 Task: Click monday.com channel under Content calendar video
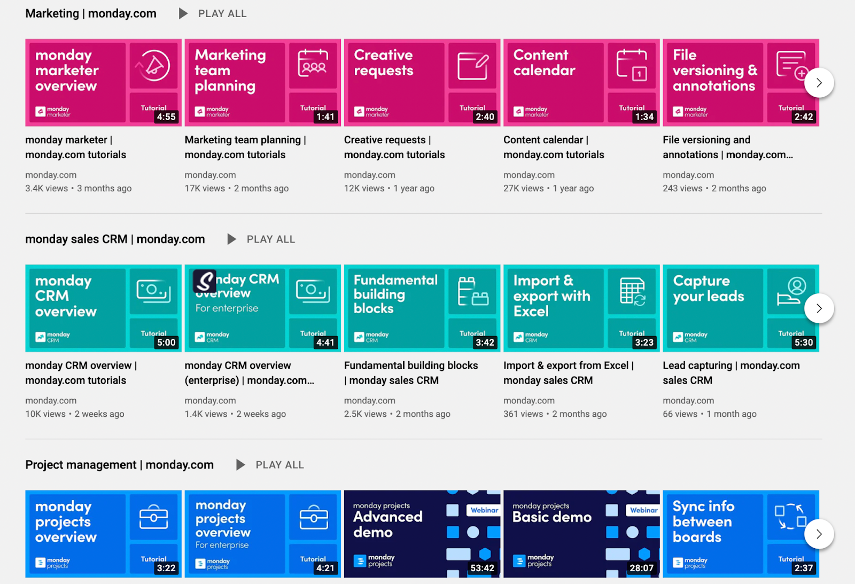pyautogui.click(x=529, y=175)
